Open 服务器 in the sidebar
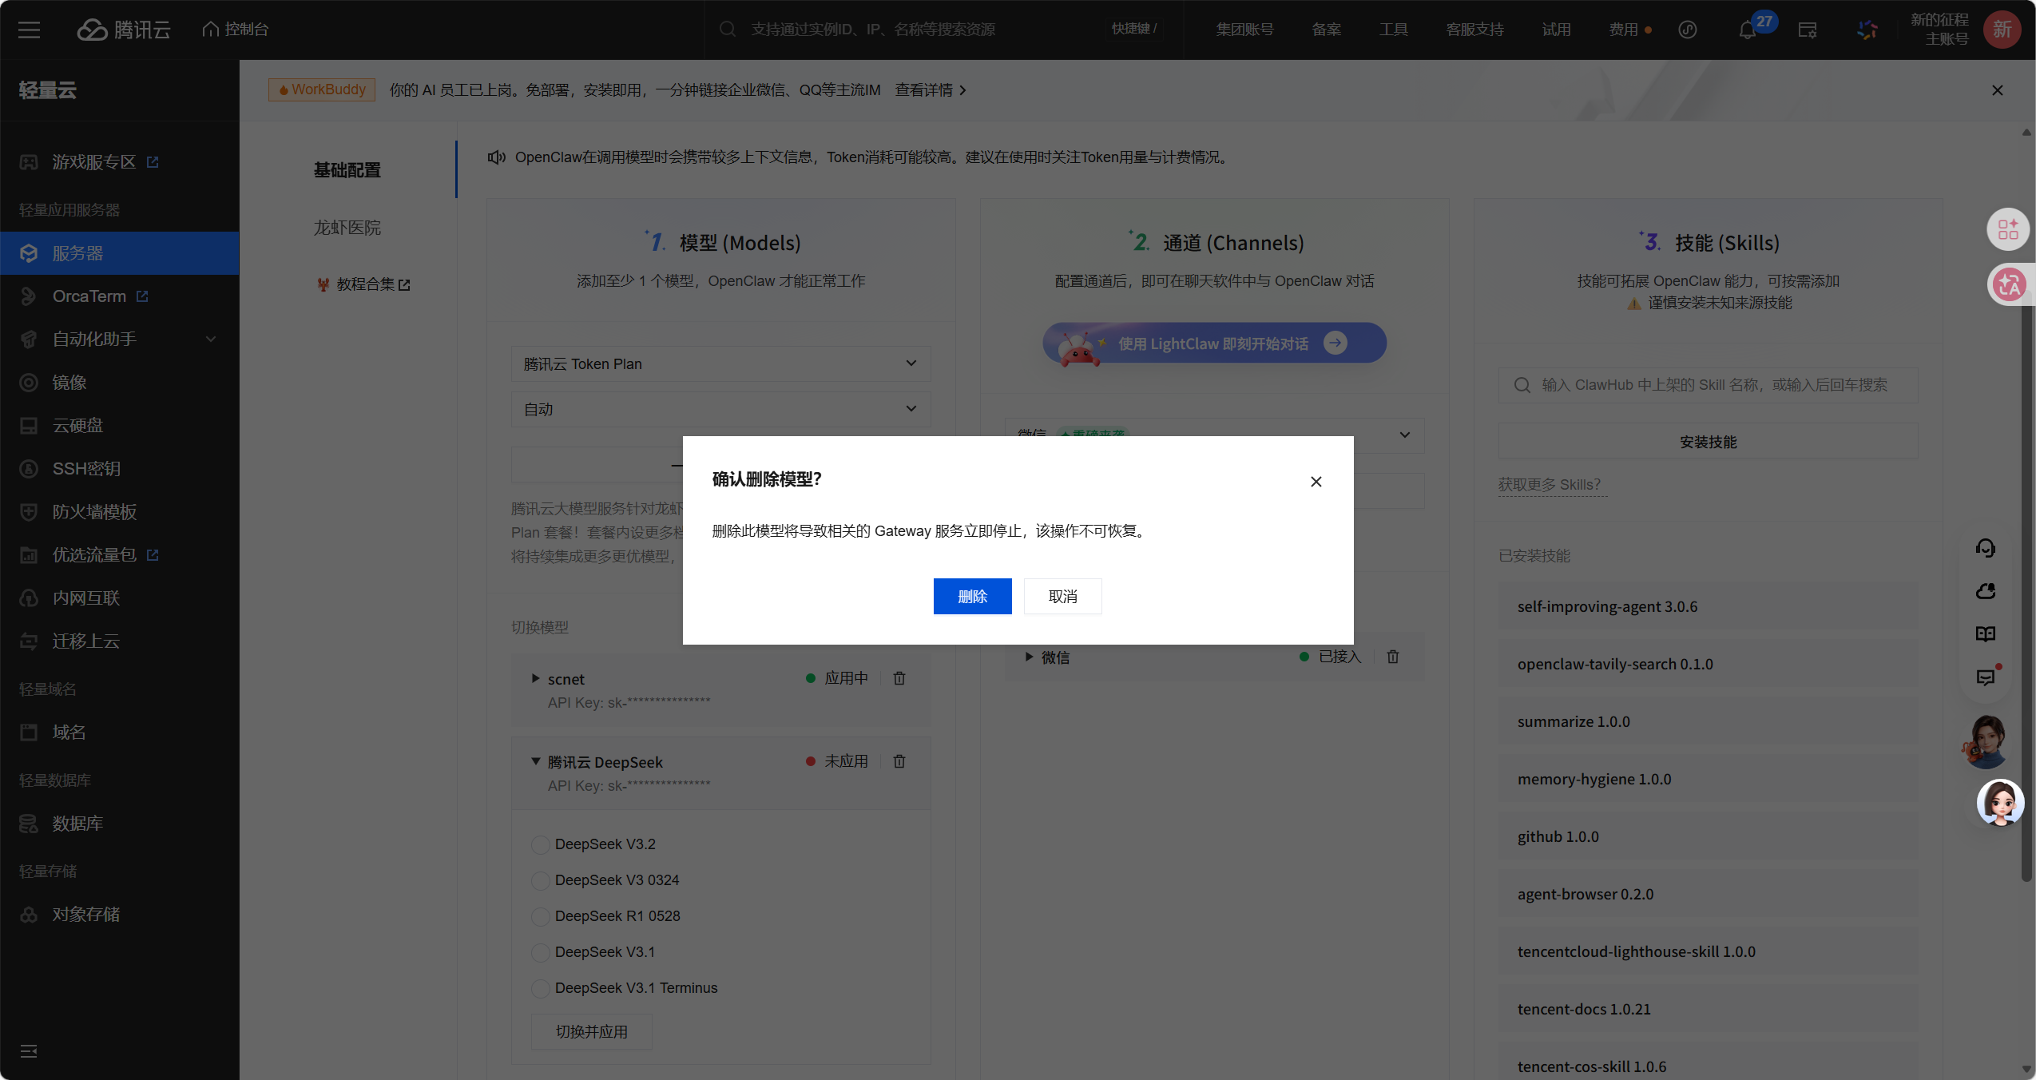Screen dimensions: 2036x1080 coord(120,253)
